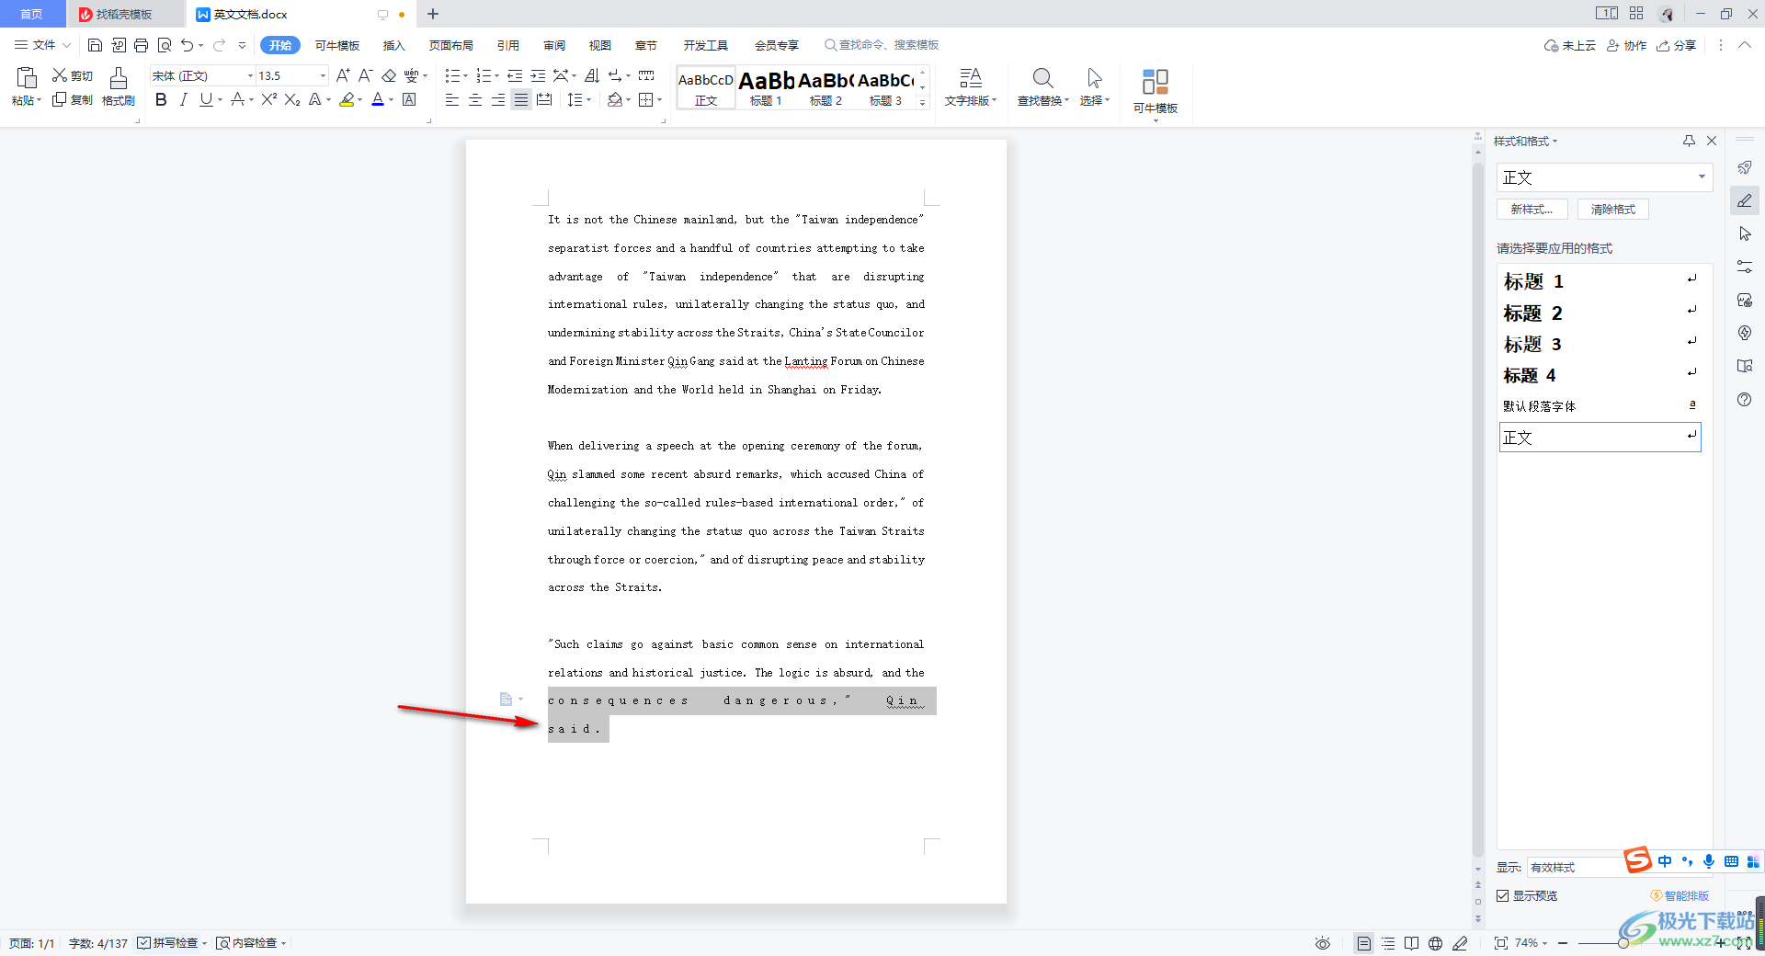Toggle justify alignment
Viewport: 1765px width, 956px height.
click(521, 99)
